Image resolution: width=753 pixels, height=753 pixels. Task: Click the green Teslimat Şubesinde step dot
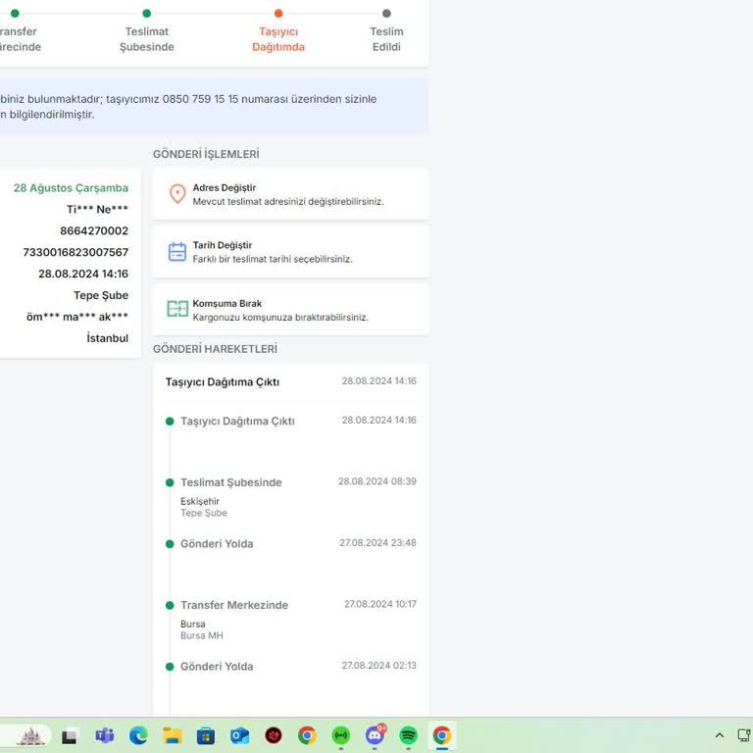tap(146, 14)
